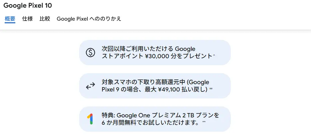311x139 pixels.
Task: Click the 6 か月間無料でお試し text line
Action: (150, 123)
